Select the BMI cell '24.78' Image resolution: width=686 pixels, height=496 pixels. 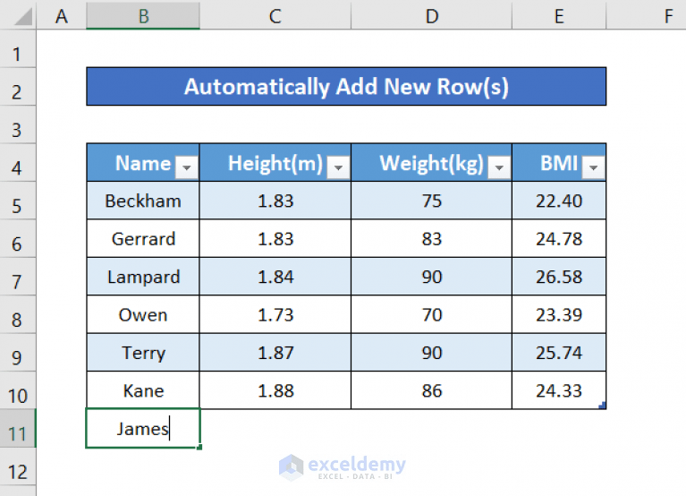(x=559, y=238)
